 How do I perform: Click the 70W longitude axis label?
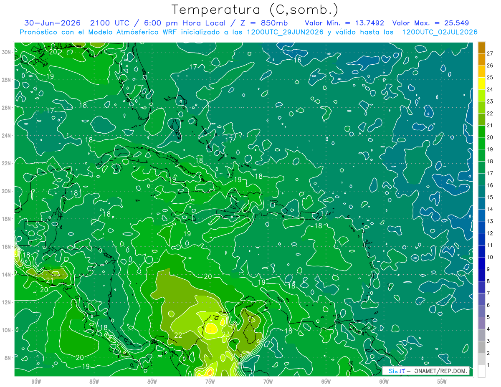[268, 382]
